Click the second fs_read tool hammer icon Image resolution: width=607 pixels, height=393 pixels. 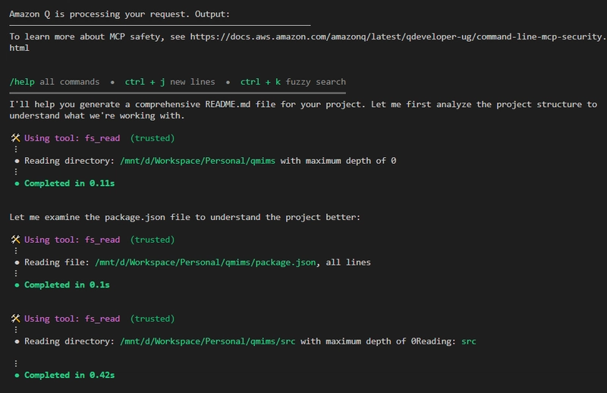(15, 240)
